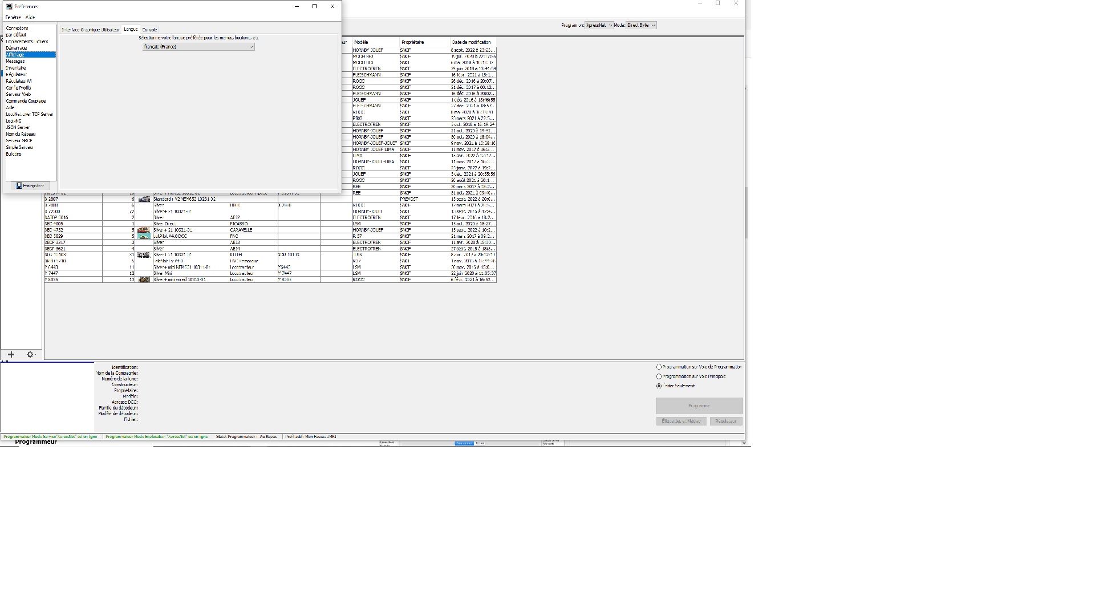This screenshot has height=616, width=1095.
Task: Click Profil actif Mon Réseau JMRI status text
Action: point(311,436)
